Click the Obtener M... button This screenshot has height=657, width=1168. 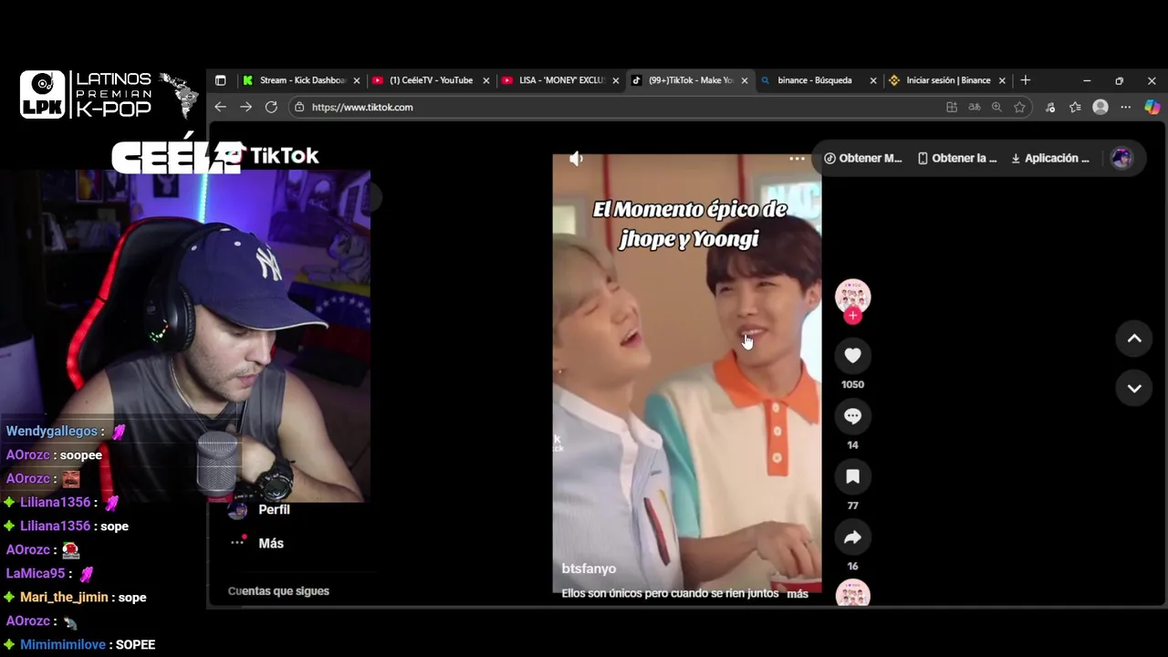(863, 158)
